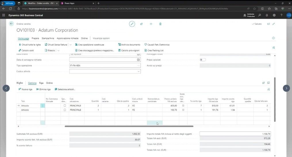Toggle the Prezzi calcolati switch

203,60
